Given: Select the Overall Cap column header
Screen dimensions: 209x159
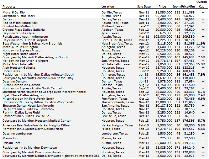Looking at the screenshot, I should 201,4.
